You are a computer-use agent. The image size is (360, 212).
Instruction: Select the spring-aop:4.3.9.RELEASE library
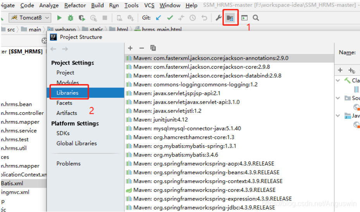point(229,163)
